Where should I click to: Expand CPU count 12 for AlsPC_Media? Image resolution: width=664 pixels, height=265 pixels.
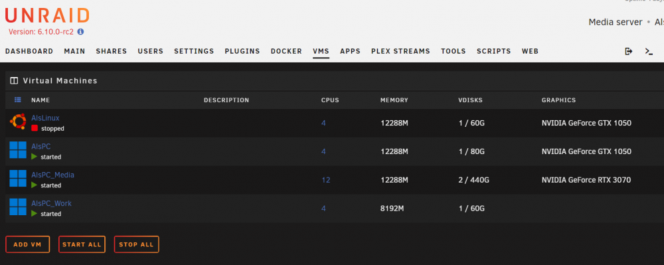pyautogui.click(x=325, y=180)
